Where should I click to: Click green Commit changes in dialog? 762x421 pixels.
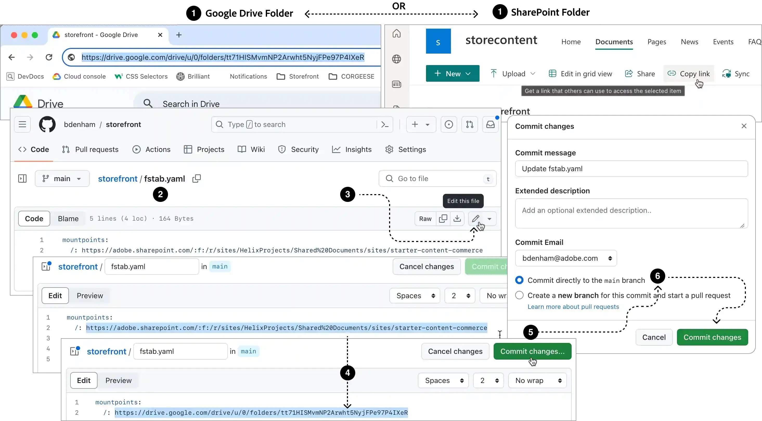coord(712,337)
